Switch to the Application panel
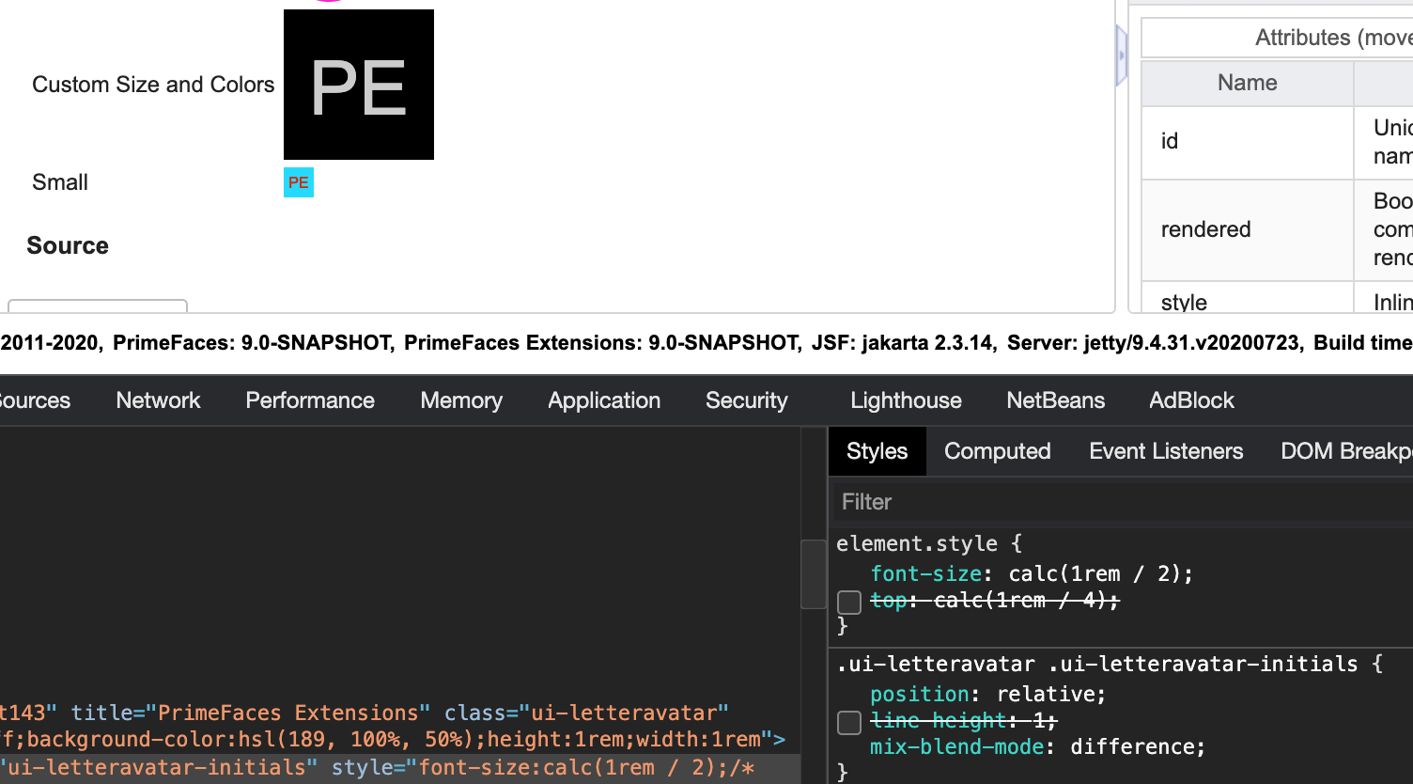The width and height of the screenshot is (1413, 784). (x=604, y=400)
